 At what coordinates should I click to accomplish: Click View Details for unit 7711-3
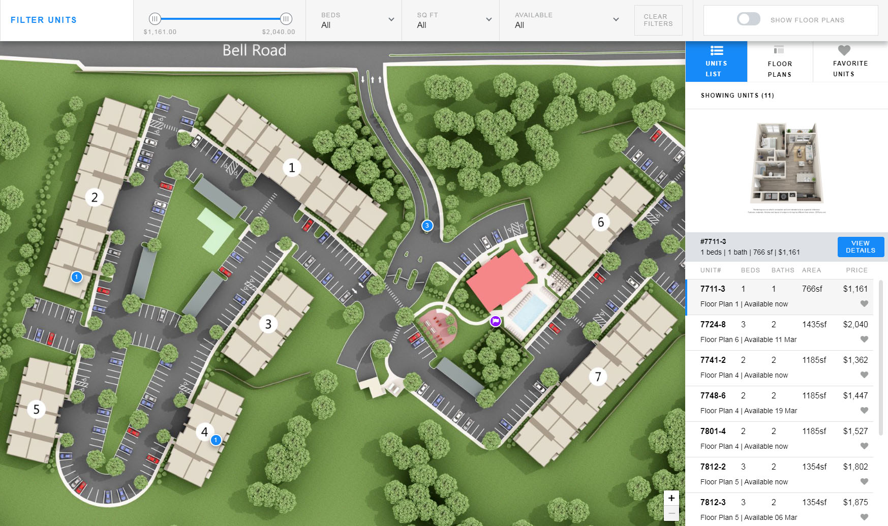pos(861,247)
